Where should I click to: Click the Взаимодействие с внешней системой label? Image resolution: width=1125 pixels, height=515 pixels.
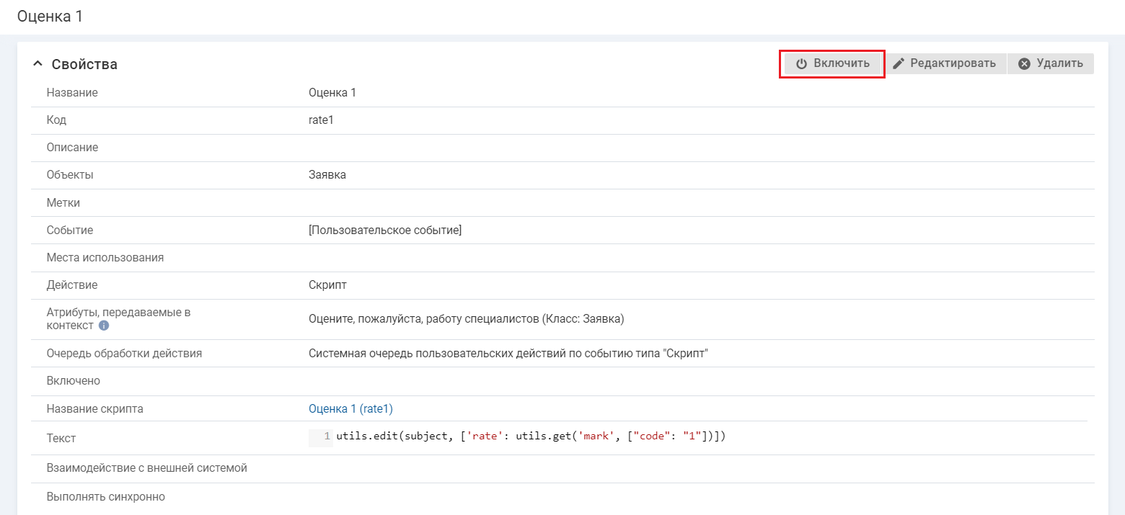[x=147, y=469]
